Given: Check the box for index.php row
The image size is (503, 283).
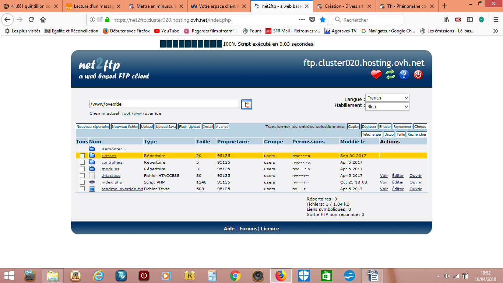Looking at the screenshot, I should 82,182.
